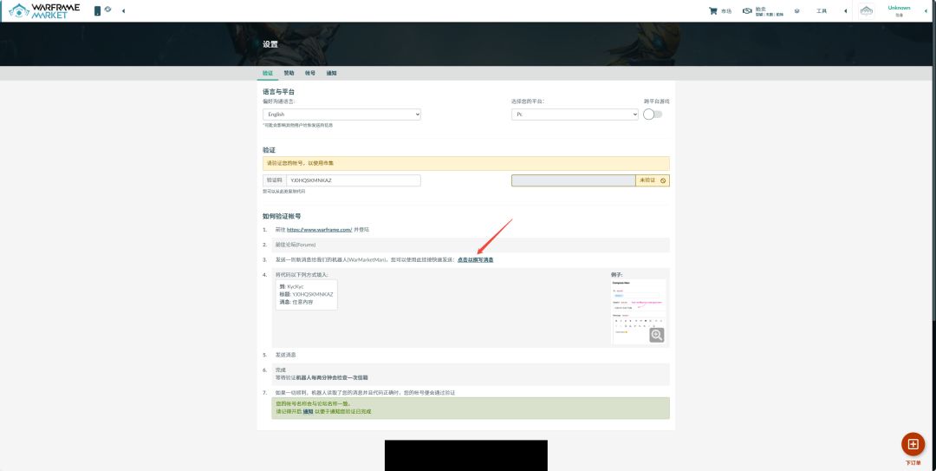936x471 pixels.
Task: Open the platform dropdown showing Pc
Action: coord(575,114)
